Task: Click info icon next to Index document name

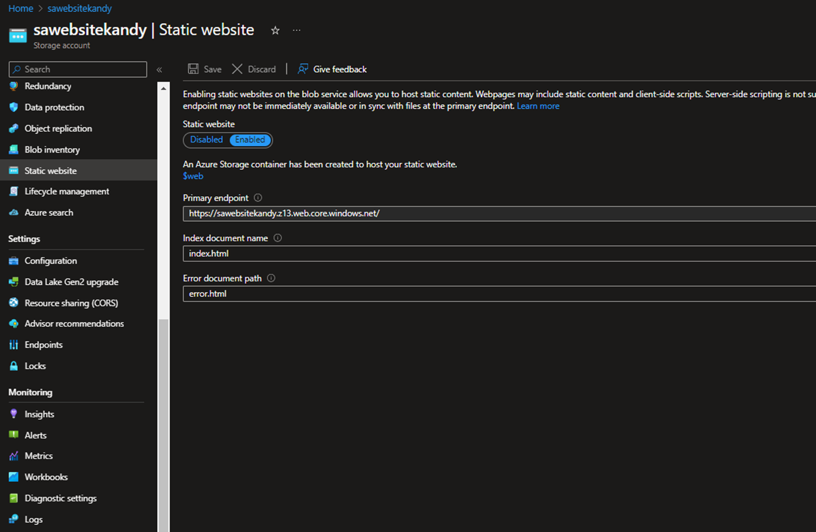Action: (x=278, y=238)
